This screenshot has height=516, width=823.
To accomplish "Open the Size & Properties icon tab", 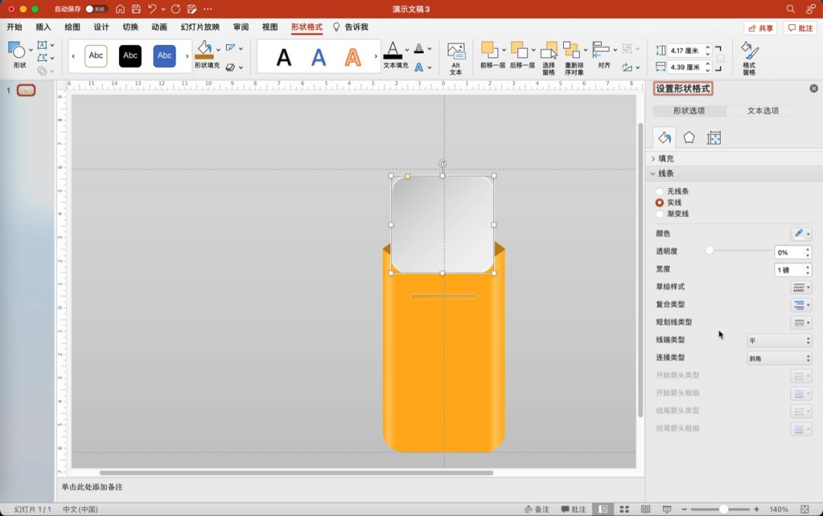I will pyautogui.click(x=713, y=138).
